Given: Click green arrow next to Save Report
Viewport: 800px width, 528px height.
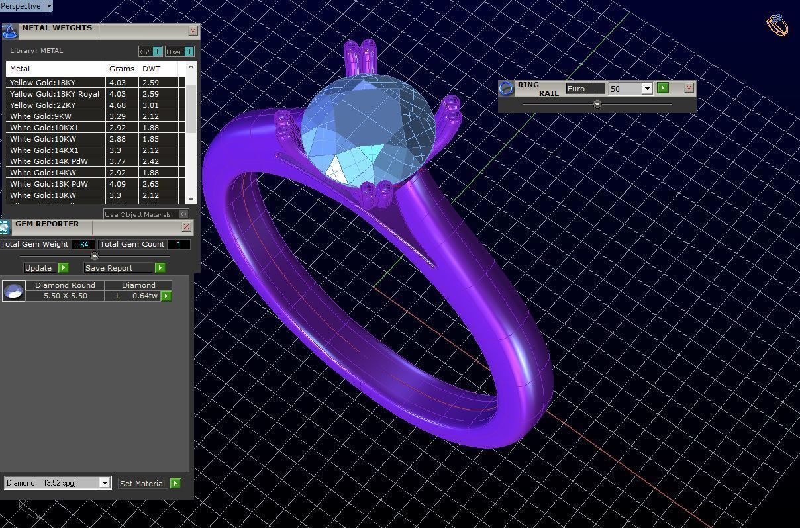Looking at the screenshot, I should tap(160, 268).
